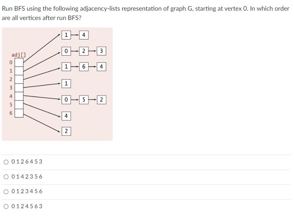Click node 4 in the top list row
Image resolution: width=294 pixels, height=216 pixels.
(x=84, y=35)
